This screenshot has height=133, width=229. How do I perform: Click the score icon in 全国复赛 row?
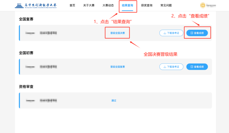point(192,33)
